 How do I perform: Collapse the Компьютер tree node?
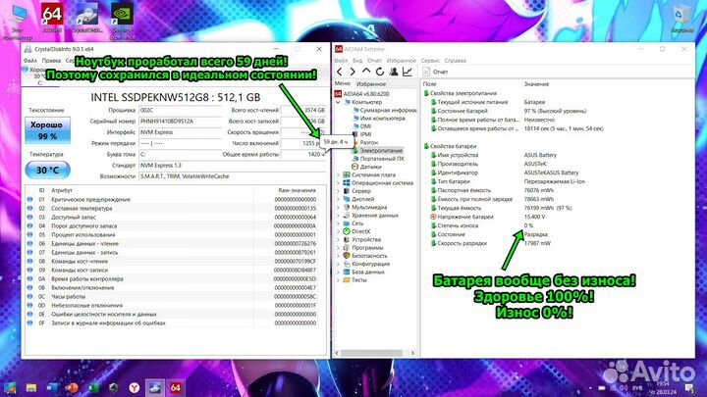338,102
